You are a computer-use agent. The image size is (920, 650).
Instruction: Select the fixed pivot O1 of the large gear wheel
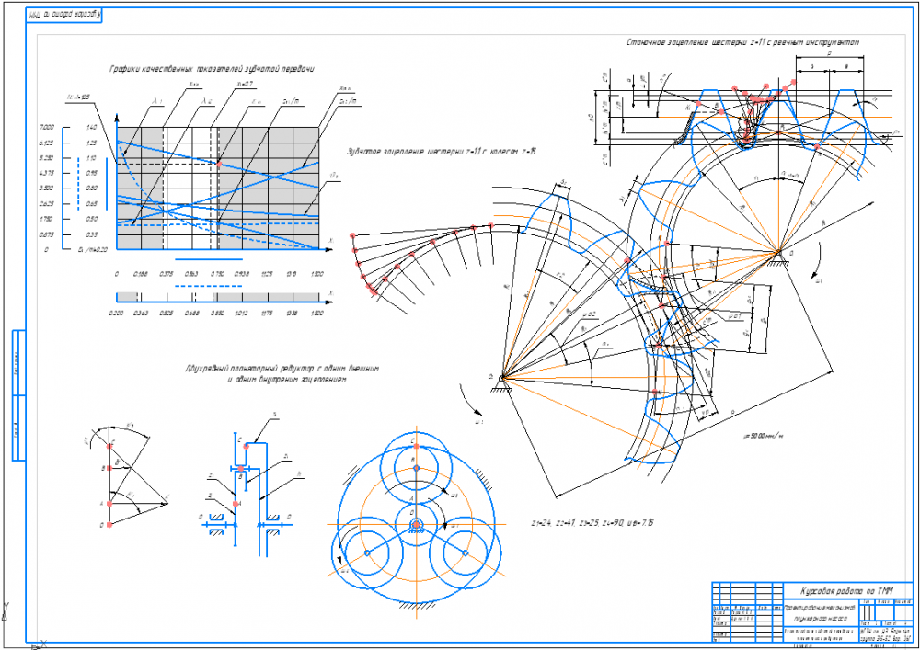501,377
